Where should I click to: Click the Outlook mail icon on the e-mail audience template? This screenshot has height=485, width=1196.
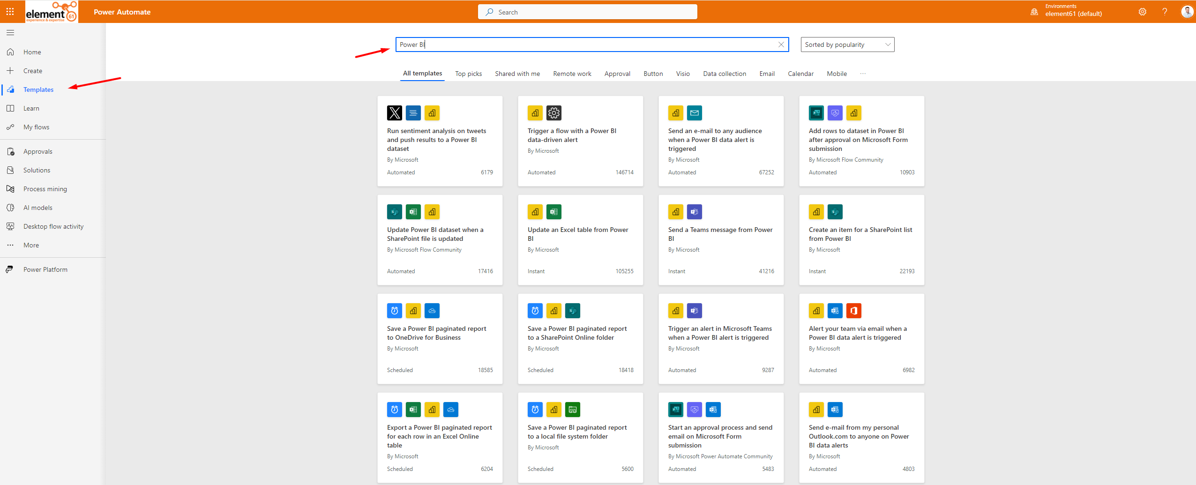694,112
